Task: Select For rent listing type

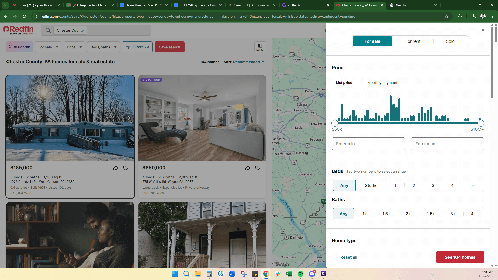Action: pos(413,41)
